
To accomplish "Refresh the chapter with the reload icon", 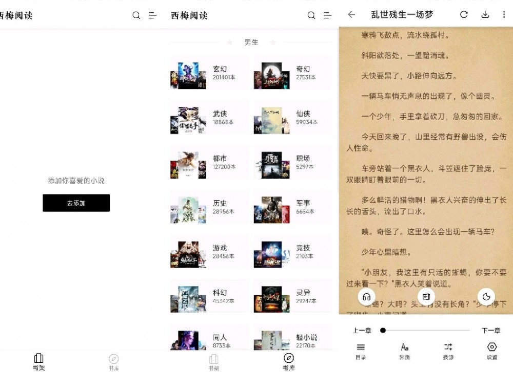I will 464,15.
